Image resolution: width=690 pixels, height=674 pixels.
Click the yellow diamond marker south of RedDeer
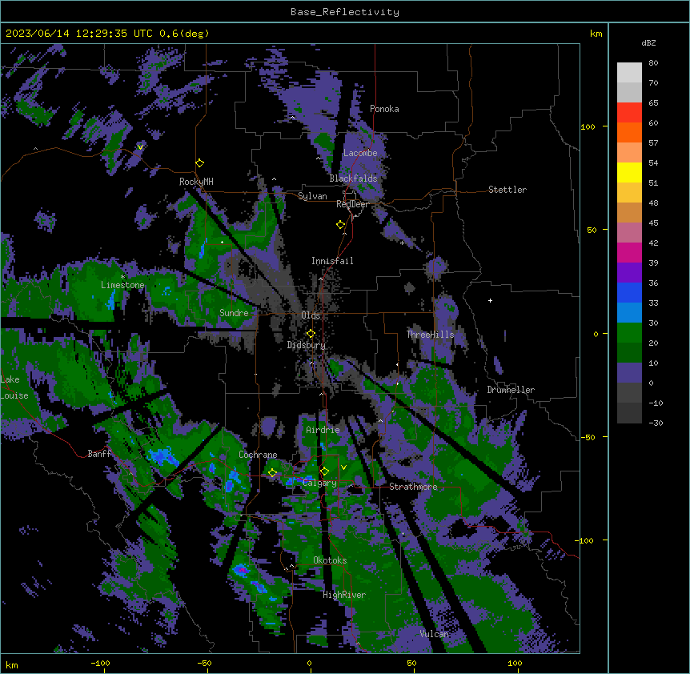pyautogui.click(x=341, y=225)
